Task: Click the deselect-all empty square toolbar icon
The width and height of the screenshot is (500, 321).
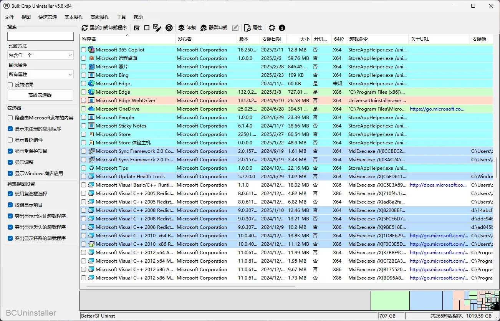Action: point(147,28)
